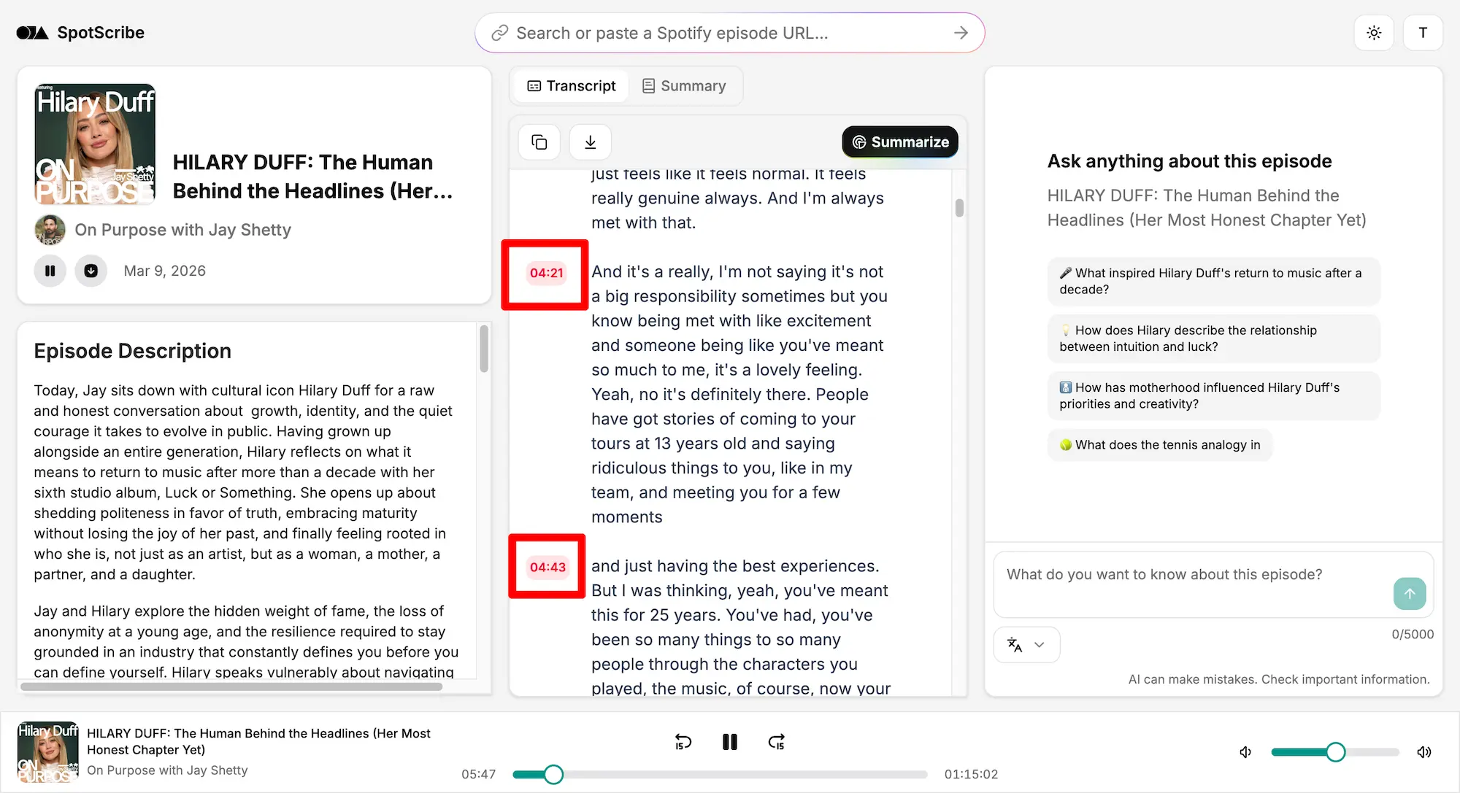Copy the transcript using the copy icon
1460x793 pixels.
(x=539, y=142)
